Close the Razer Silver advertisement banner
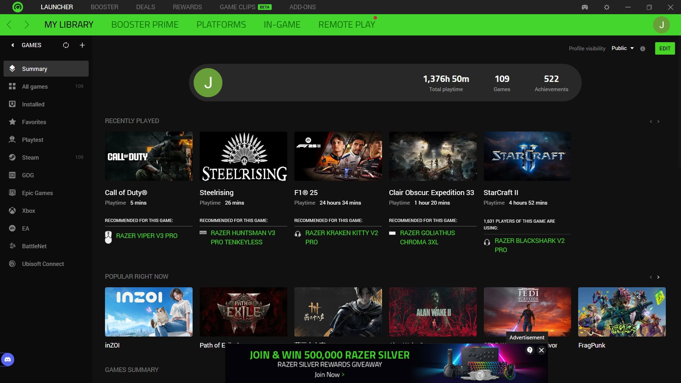The width and height of the screenshot is (681, 383). pos(541,350)
